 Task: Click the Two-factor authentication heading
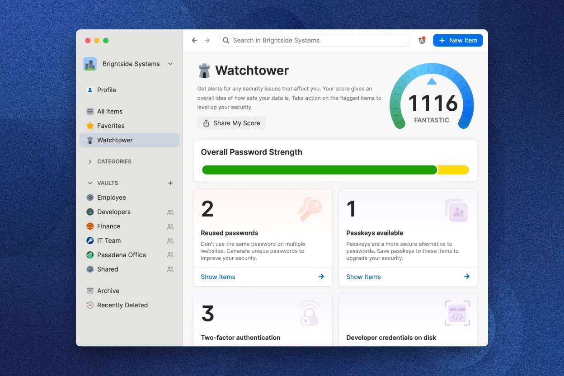point(240,338)
